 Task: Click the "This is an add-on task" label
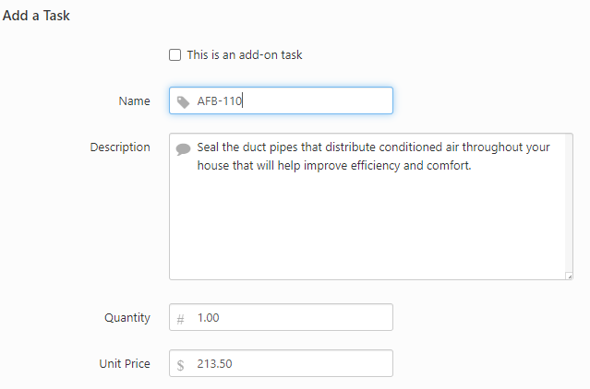point(245,55)
